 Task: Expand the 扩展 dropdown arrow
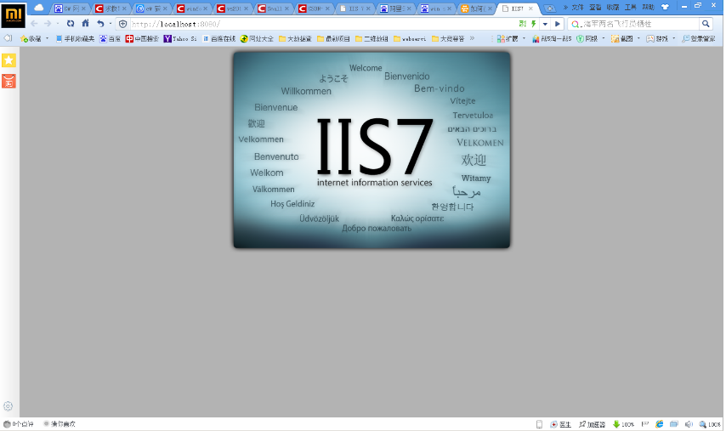(x=525, y=39)
